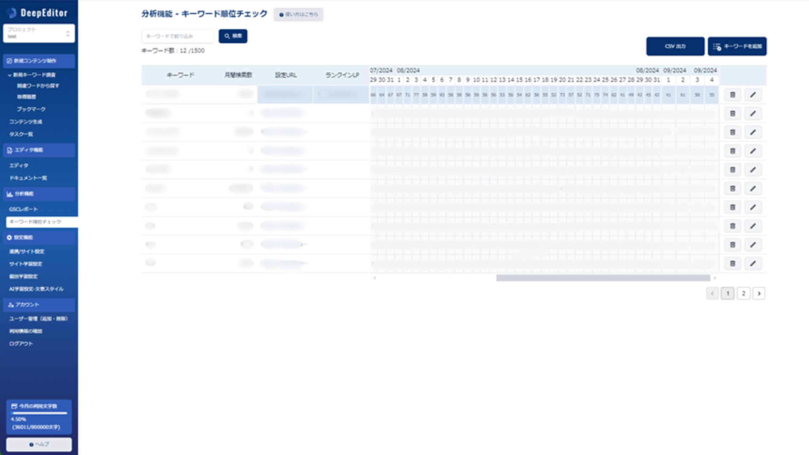Open ユーザー管理（追加・削除）
The image size is (809, 455).
pos(38,319)
